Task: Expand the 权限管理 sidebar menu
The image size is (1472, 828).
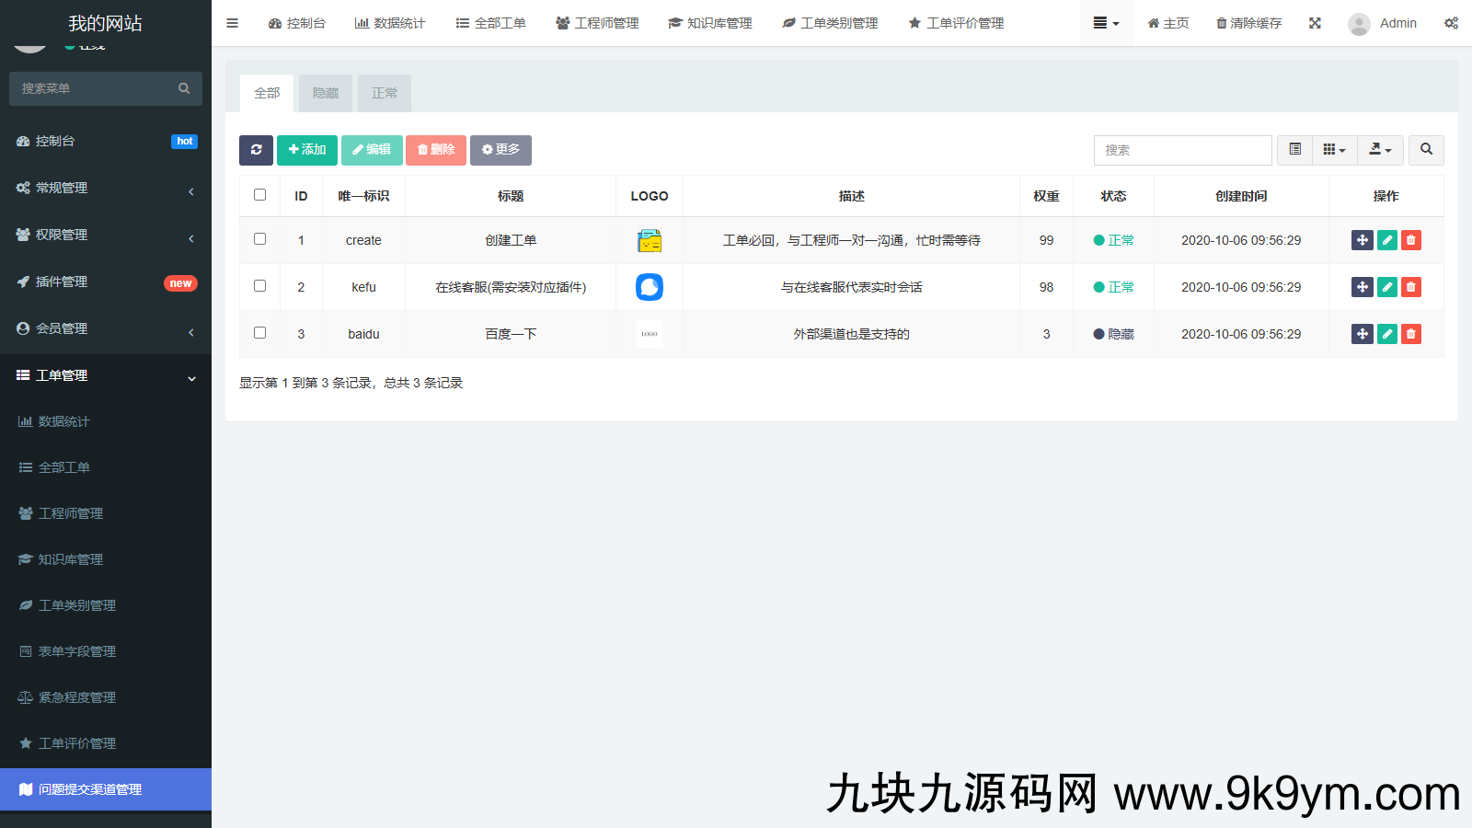Action: (106, 235)
